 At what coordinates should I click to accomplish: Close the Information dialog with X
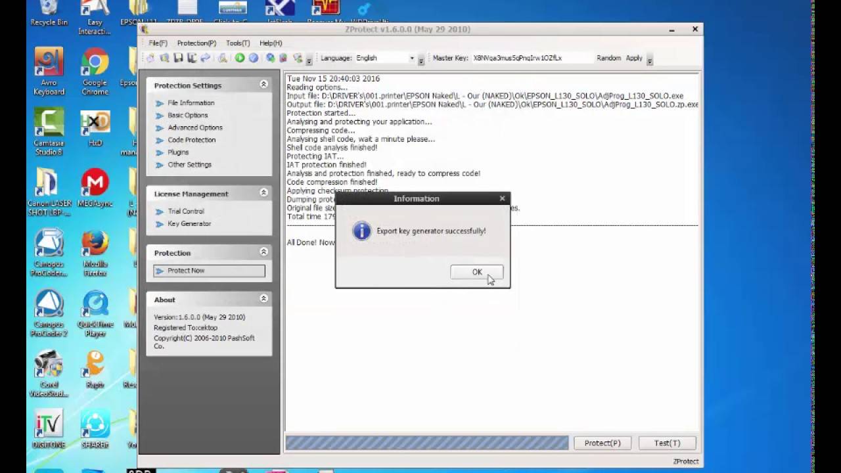coord(502,198)
